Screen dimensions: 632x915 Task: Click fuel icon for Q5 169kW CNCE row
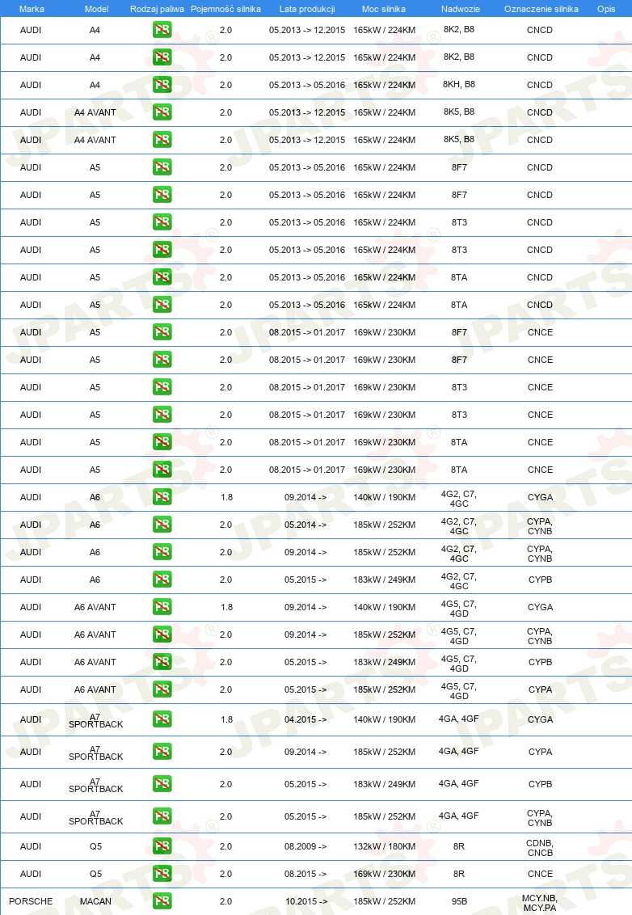click(x=162, y=874)
